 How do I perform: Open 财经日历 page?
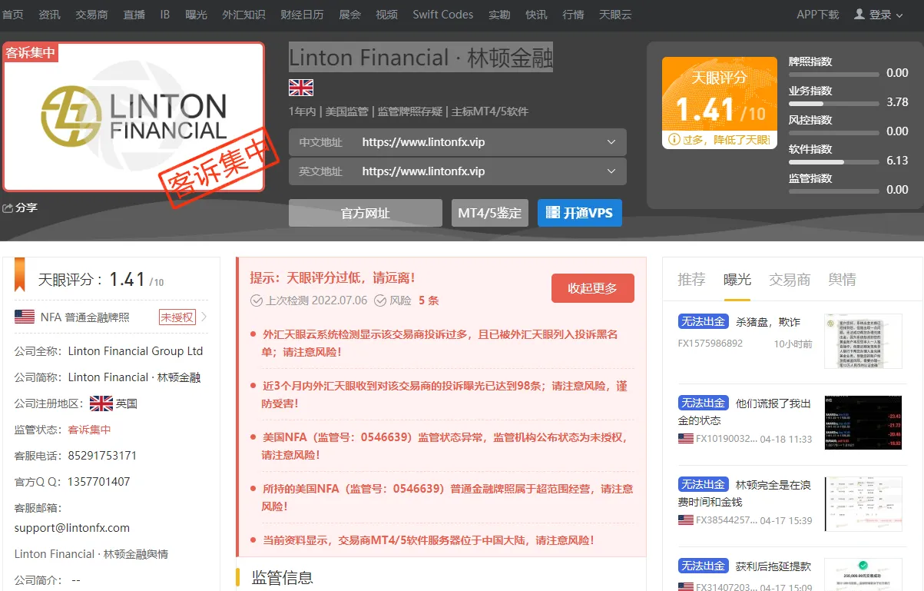(x=302, y=15)
